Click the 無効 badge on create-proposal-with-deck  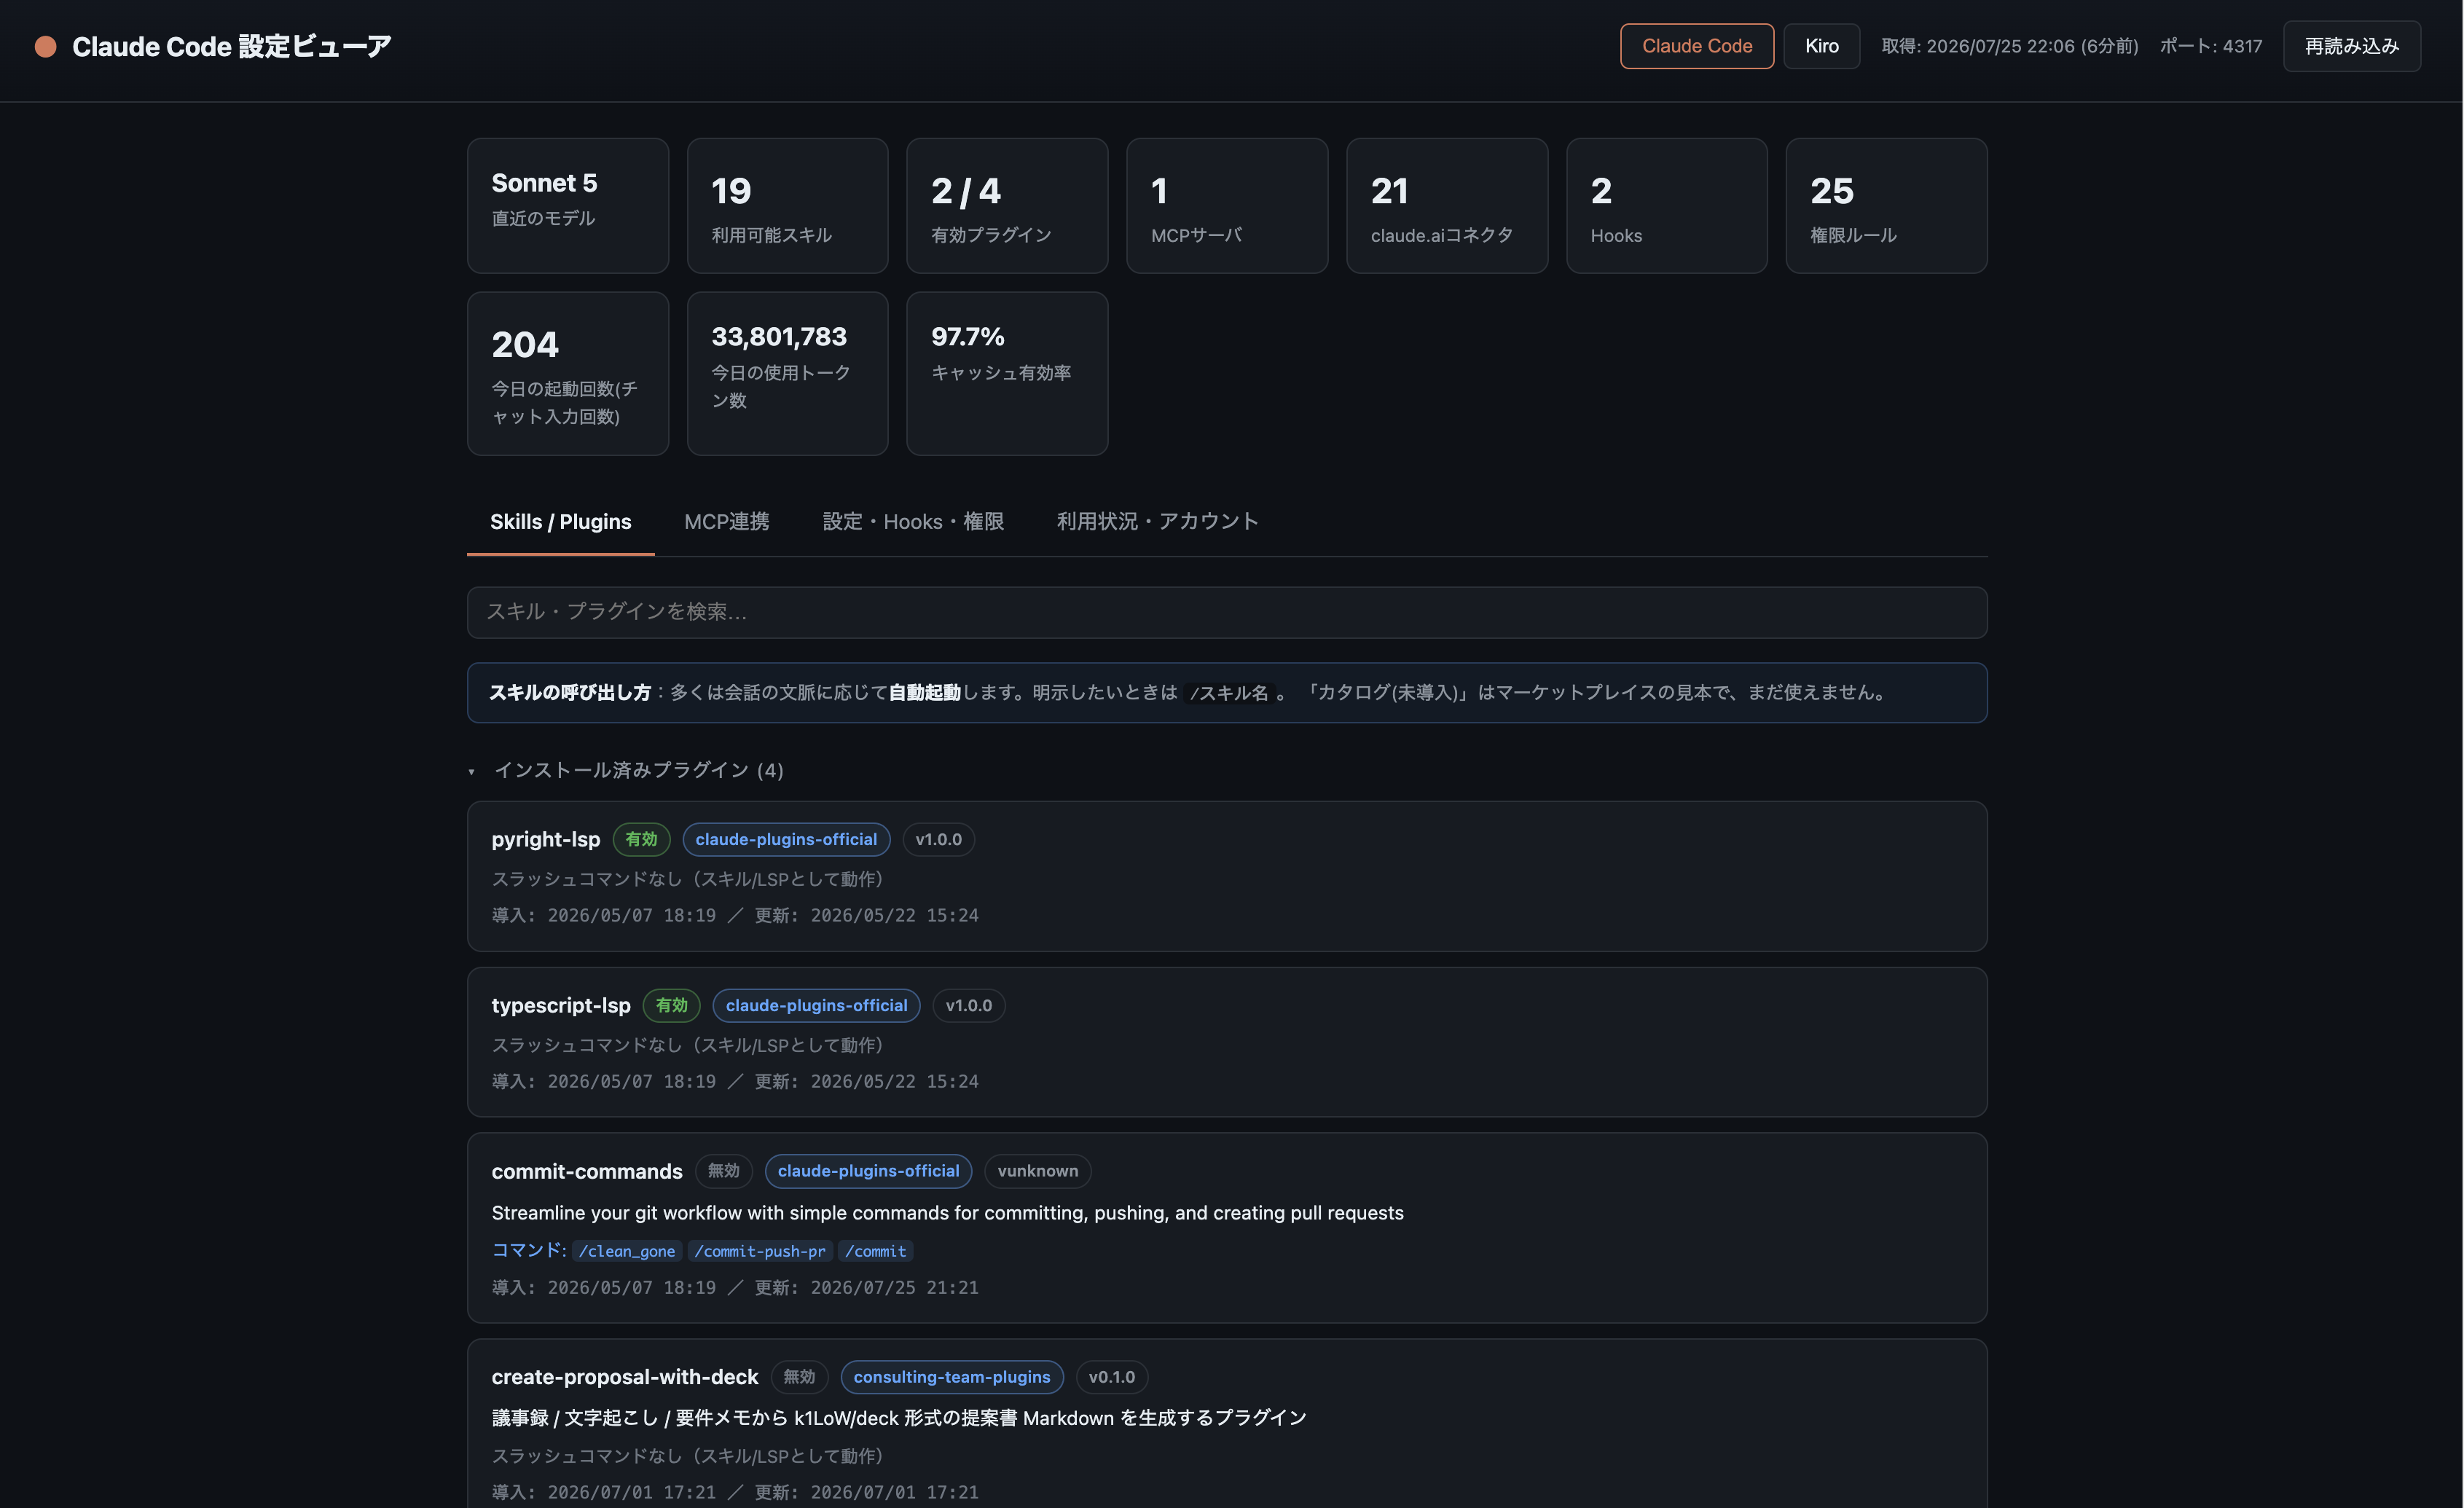[x=799, y=1377]
